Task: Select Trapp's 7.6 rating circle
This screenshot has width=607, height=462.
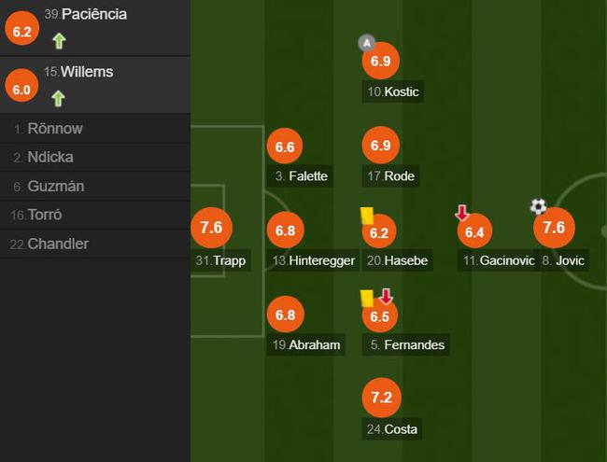Action: coord(211,228)
